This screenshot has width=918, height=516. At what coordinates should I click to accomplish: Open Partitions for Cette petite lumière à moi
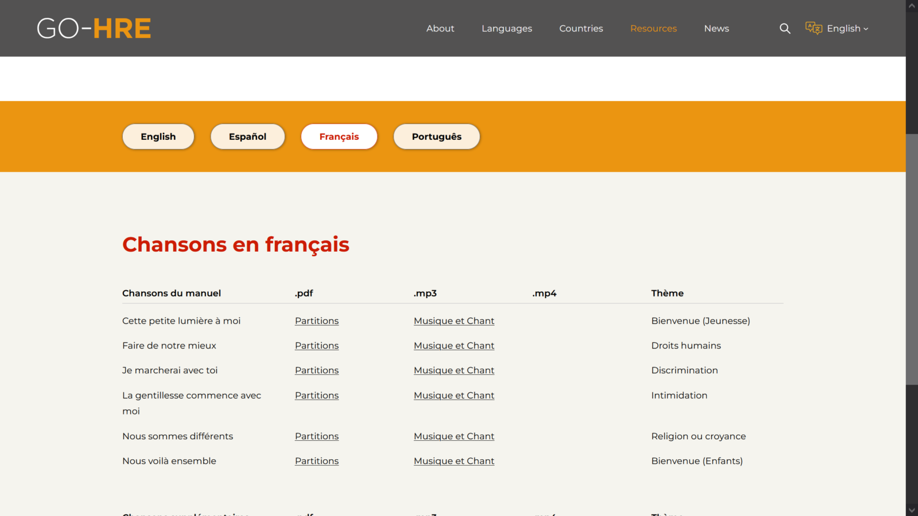coord(317,321)
